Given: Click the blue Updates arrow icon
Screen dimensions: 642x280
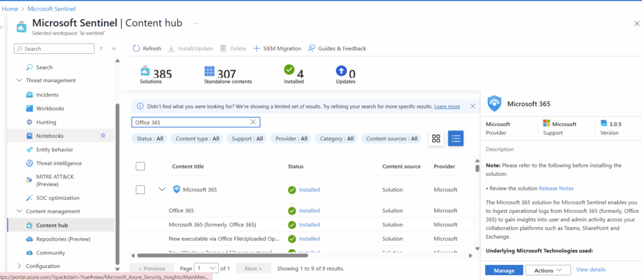Looking at the screenshot, I should (341, 70).
